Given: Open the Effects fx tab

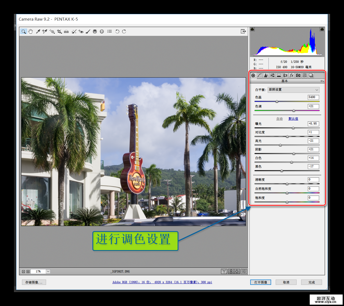Looking at the screenshot, I should [x=291, y=75].
